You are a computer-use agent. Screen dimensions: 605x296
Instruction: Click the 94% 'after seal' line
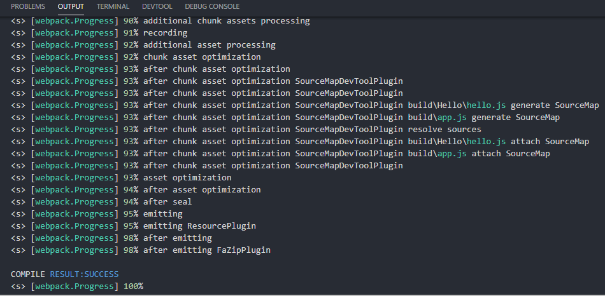101,202
